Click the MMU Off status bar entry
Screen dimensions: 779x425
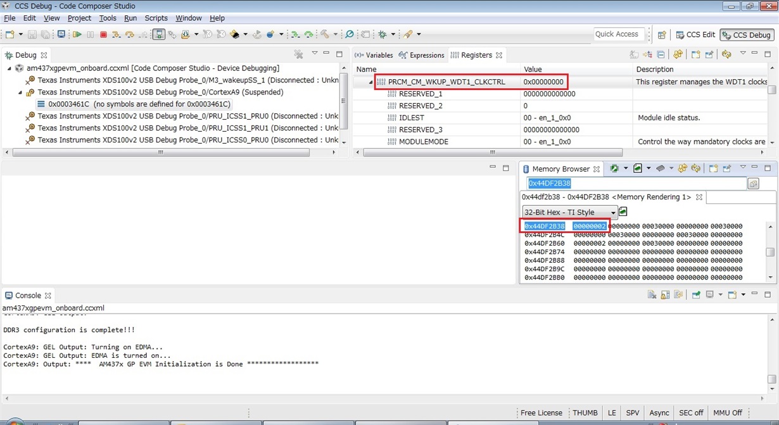click(x=727, y=413)
